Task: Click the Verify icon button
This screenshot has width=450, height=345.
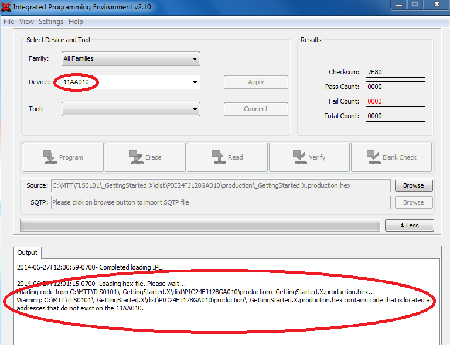Action: coord(309,157)
